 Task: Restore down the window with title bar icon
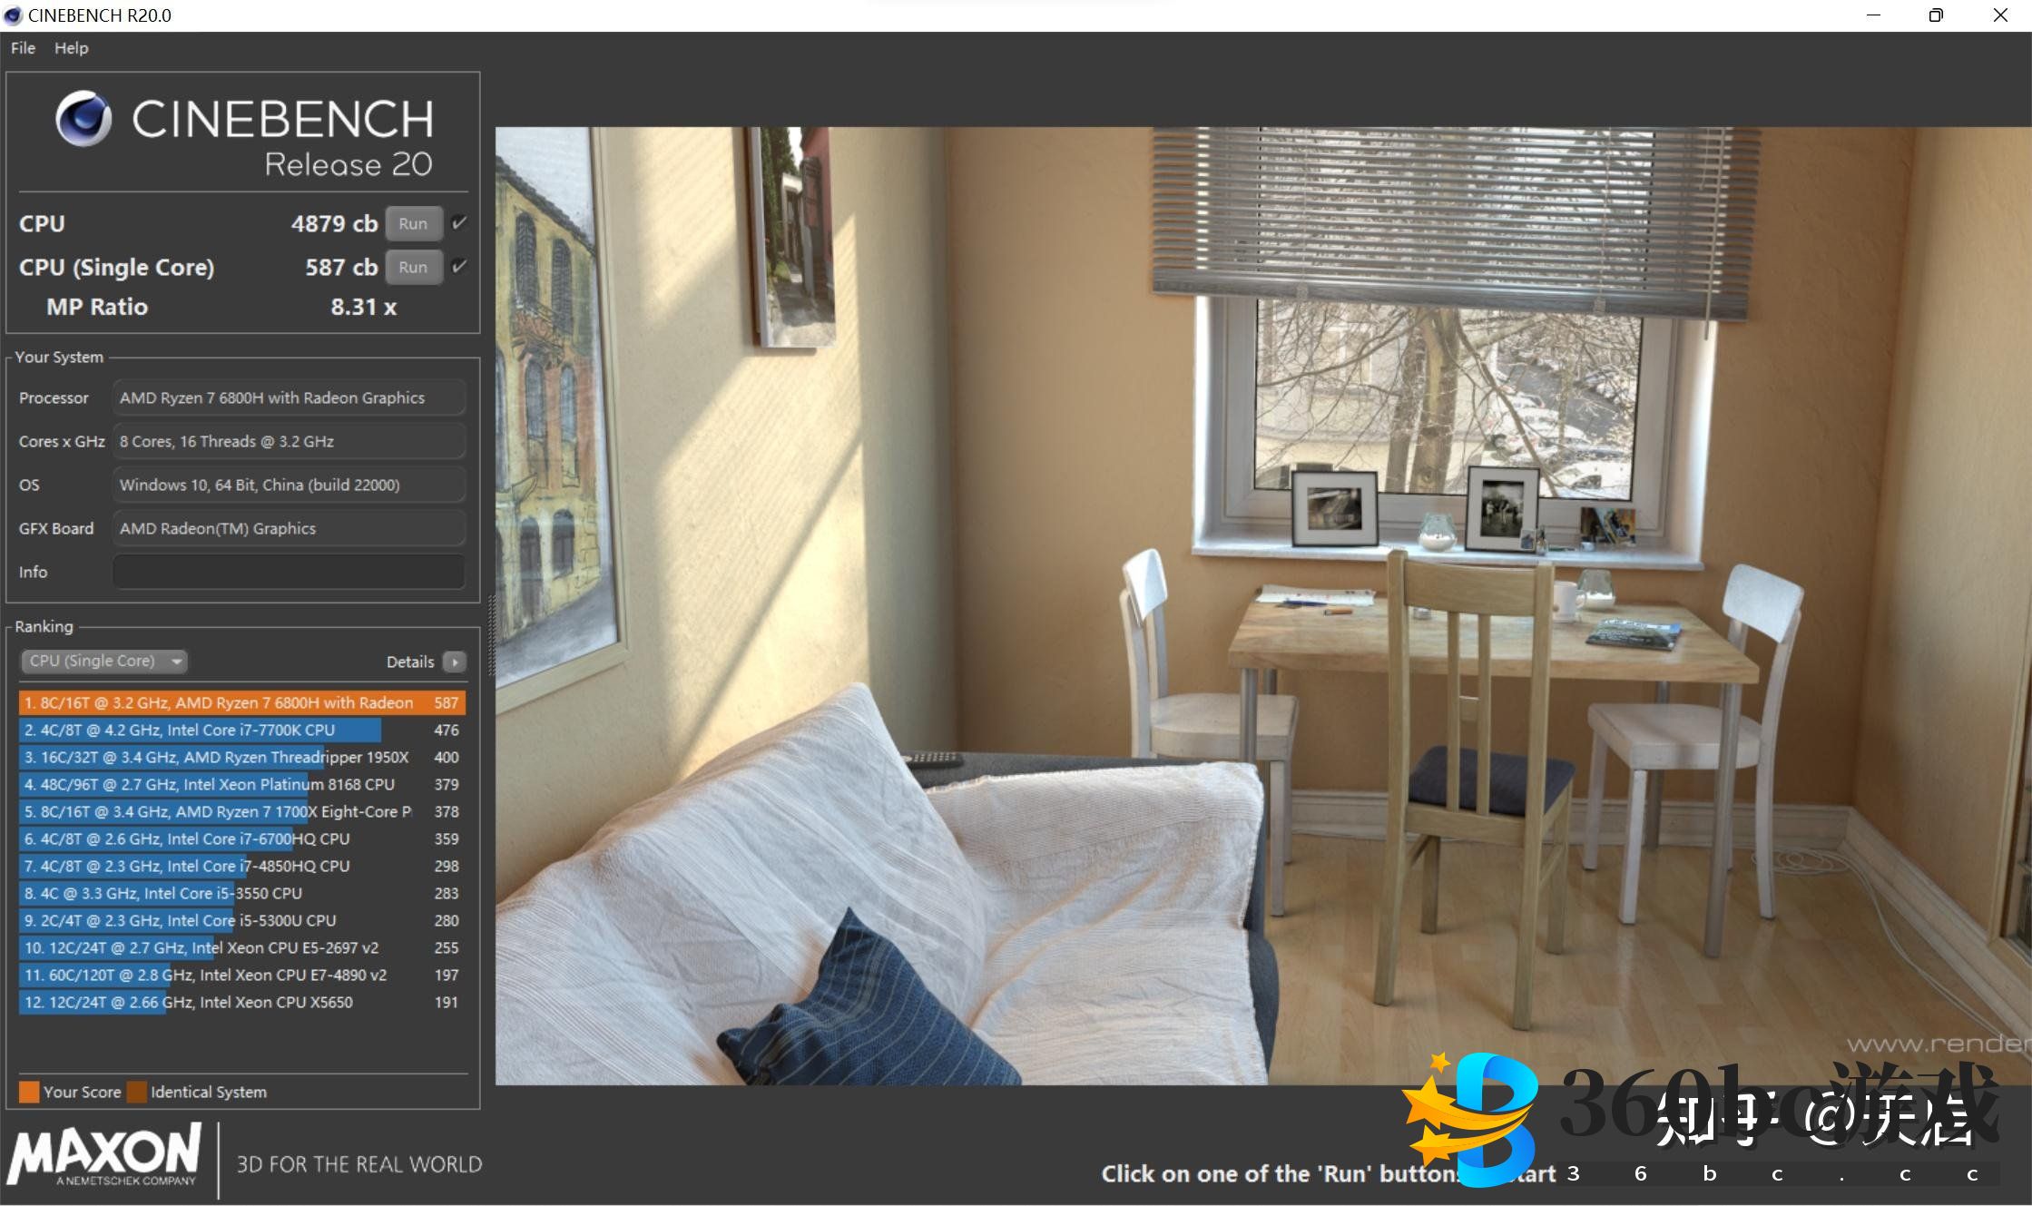(1936, 15)
